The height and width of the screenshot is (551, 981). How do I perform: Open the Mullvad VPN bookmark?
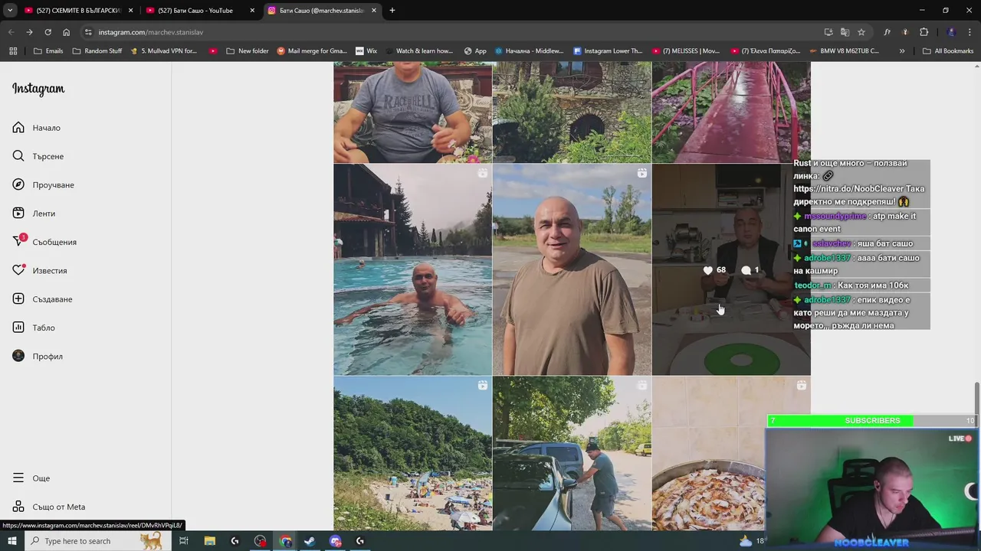pyautogui.click(x=163, y=51)
